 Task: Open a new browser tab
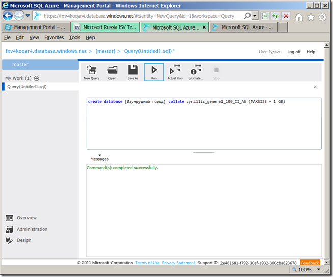(x=283, y=27)
